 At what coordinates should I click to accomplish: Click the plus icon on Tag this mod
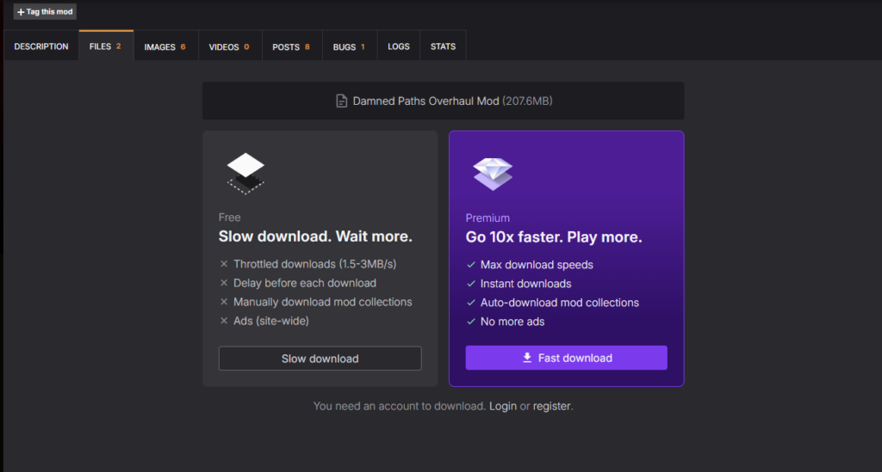coord(21,12)
